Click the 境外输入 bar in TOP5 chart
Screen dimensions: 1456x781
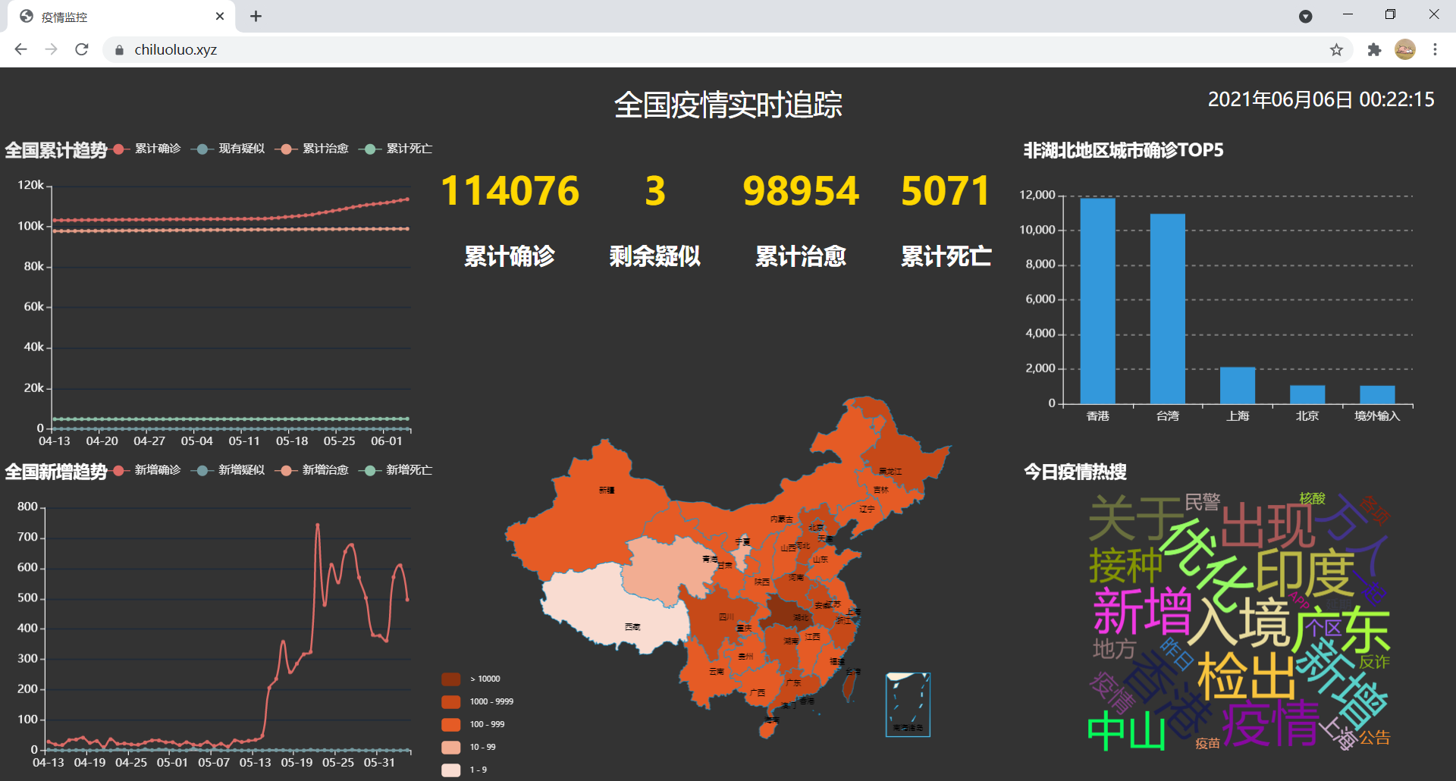1377,395
